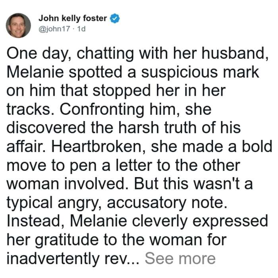The width and height of the screenshot is (278, 278).
Task: Click the word "tracks" in the post
Action: tap(28, 109)
